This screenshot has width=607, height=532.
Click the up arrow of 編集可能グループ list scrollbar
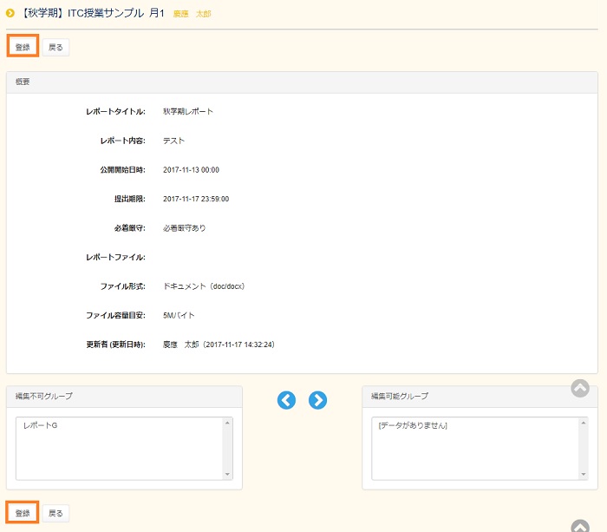[x=584, y=423]
